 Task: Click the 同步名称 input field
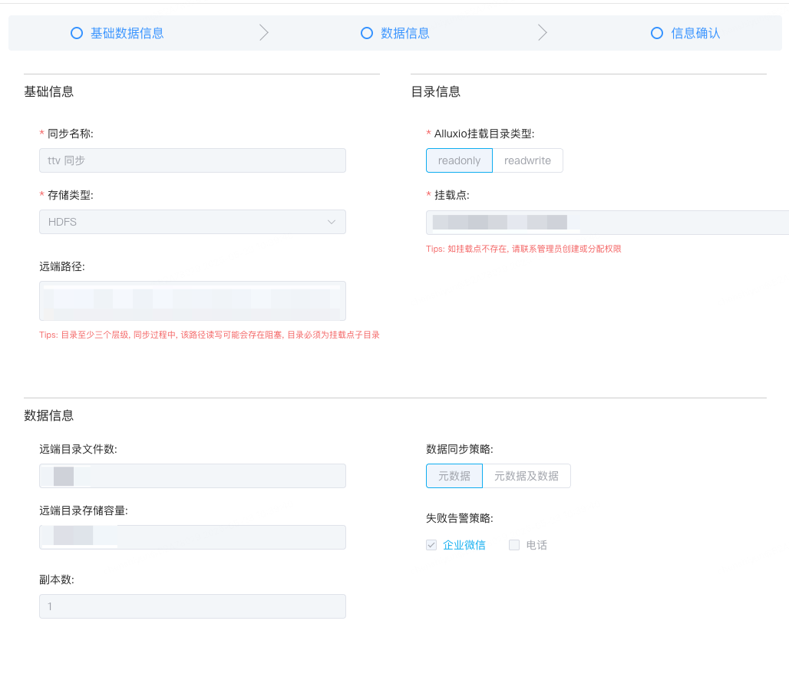coord(192,160)
